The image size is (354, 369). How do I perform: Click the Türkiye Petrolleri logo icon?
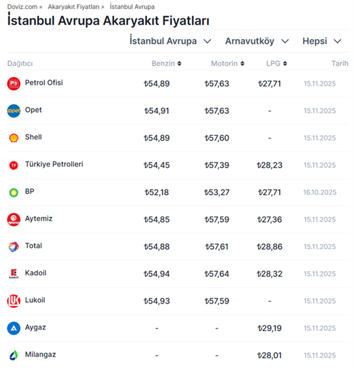point(14,165)
